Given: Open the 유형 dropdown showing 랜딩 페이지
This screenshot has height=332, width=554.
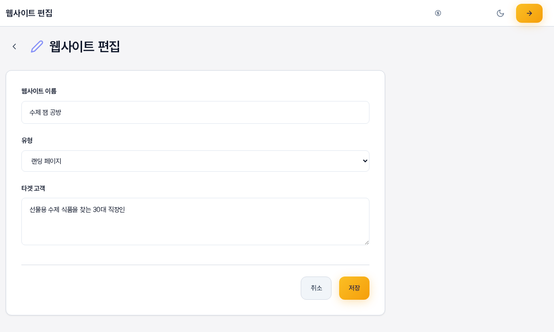Looking at the screenshot, I should point(195,161).
